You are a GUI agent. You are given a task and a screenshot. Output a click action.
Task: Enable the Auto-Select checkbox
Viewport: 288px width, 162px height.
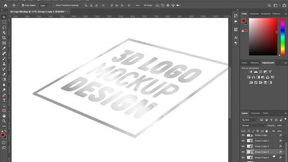point(23,5)
